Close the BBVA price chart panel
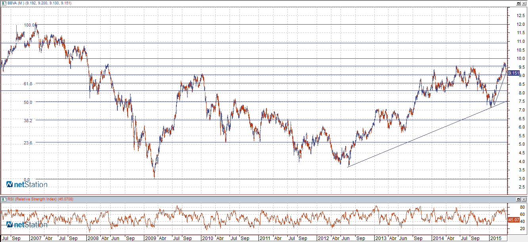Screen dimensions: 528x242 [524, 3]
